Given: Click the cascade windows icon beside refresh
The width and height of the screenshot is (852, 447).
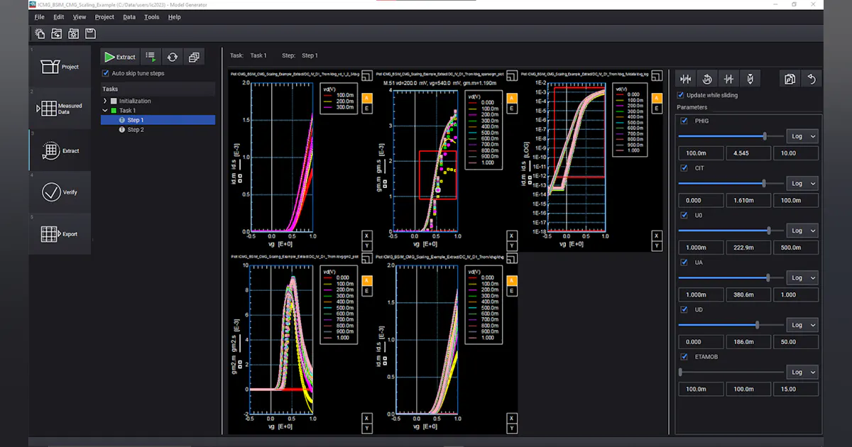Looking at the screenshot, I should point(194,57).
